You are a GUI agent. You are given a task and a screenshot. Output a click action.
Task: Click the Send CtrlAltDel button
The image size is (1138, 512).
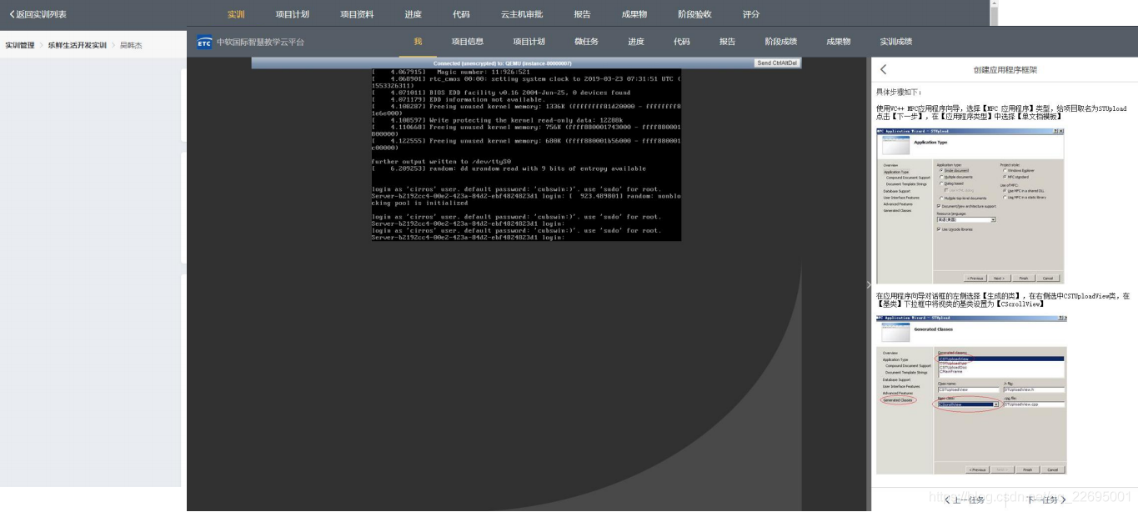tap(777, 63)
